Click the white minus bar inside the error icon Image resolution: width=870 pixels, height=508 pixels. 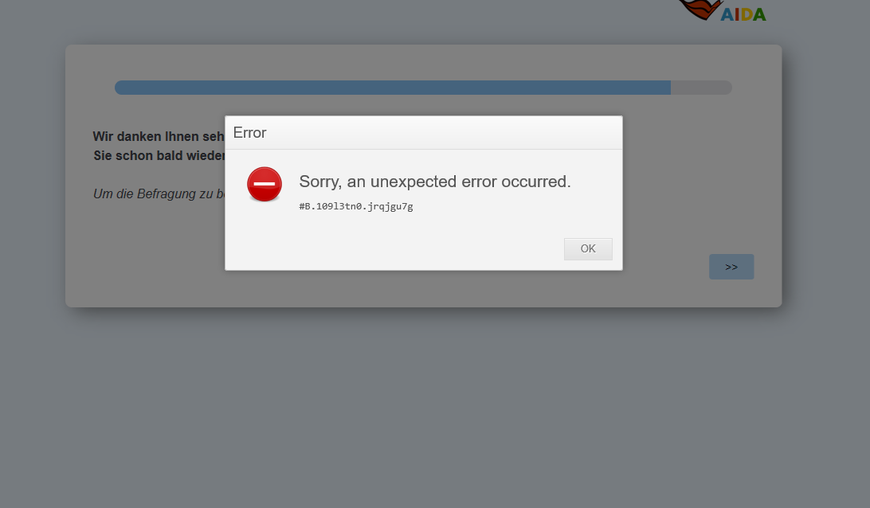(265, 184)
